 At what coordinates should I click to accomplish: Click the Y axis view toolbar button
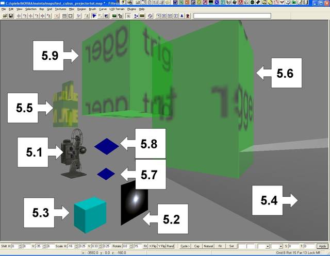[x=170, y=16]
